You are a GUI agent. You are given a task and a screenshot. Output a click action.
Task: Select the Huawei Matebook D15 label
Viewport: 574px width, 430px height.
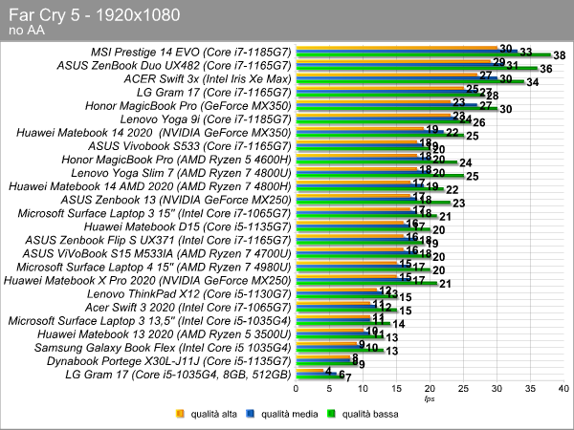[x=188, y=227]
